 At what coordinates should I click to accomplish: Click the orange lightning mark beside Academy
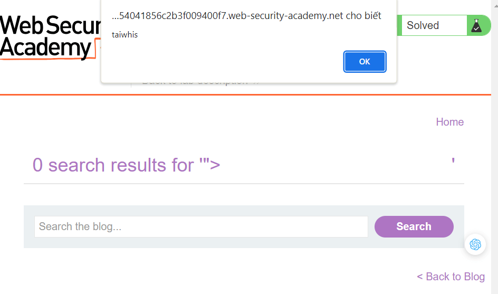(x=97, y=48)
